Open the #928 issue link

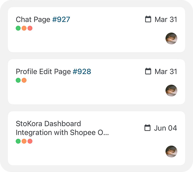82,72
